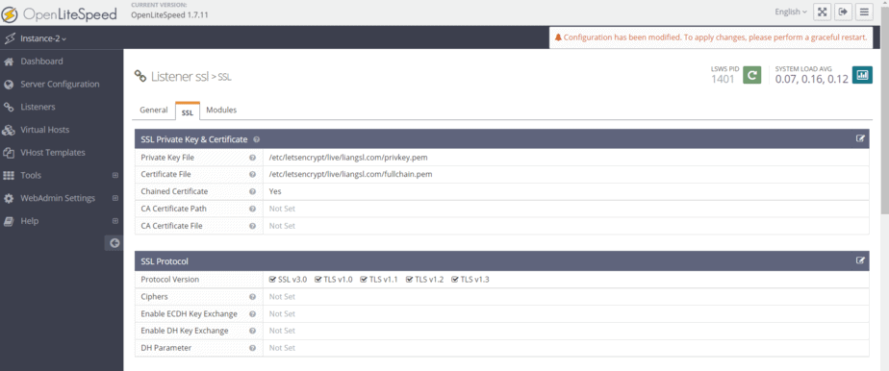
Task: Click the Listeners chain icon in sidebar
Action: [x=9, y=107]
